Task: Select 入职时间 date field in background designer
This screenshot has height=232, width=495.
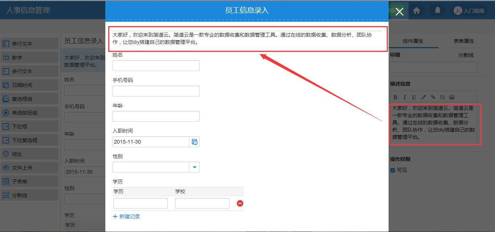Action: 85,172
